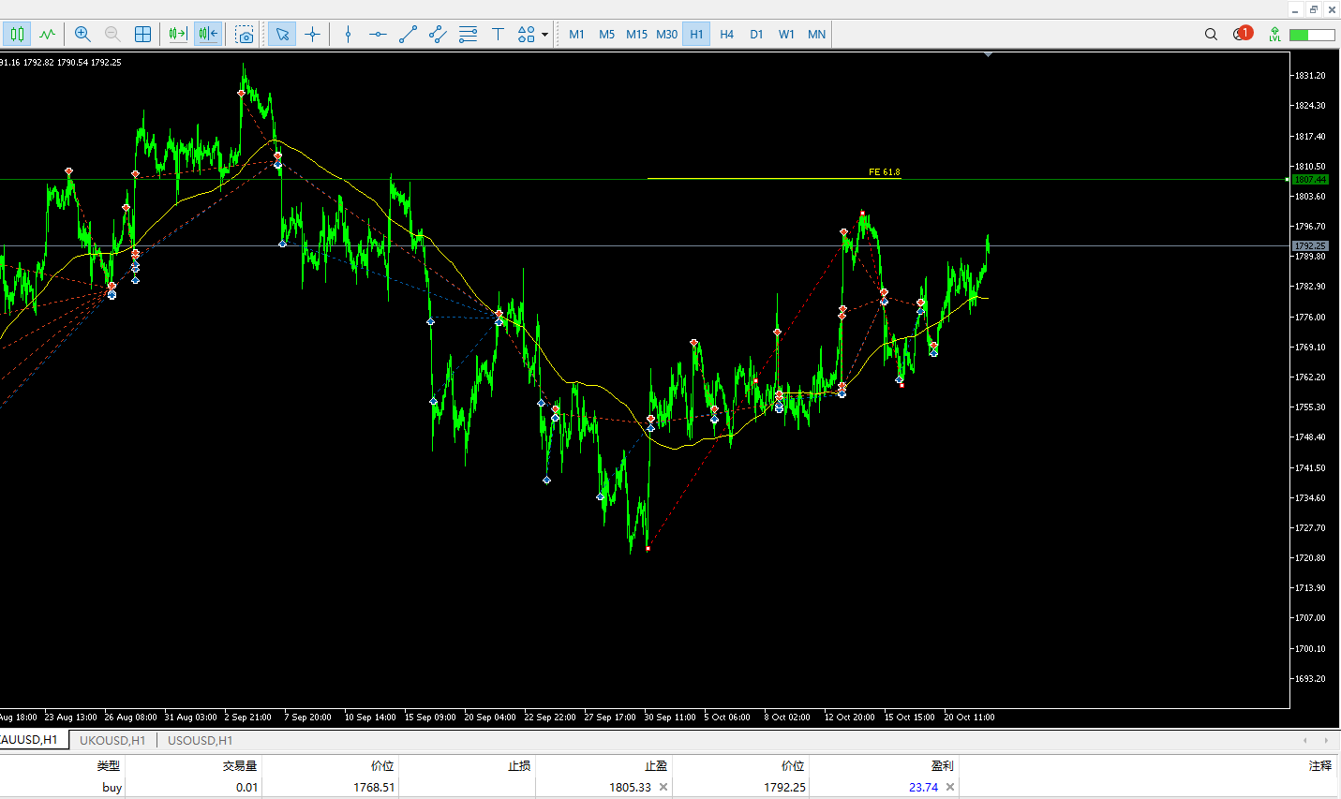The height and width of the screenshot is (799, 1341).
Task: Draw a horizontal line on chart
Action: 378,35
